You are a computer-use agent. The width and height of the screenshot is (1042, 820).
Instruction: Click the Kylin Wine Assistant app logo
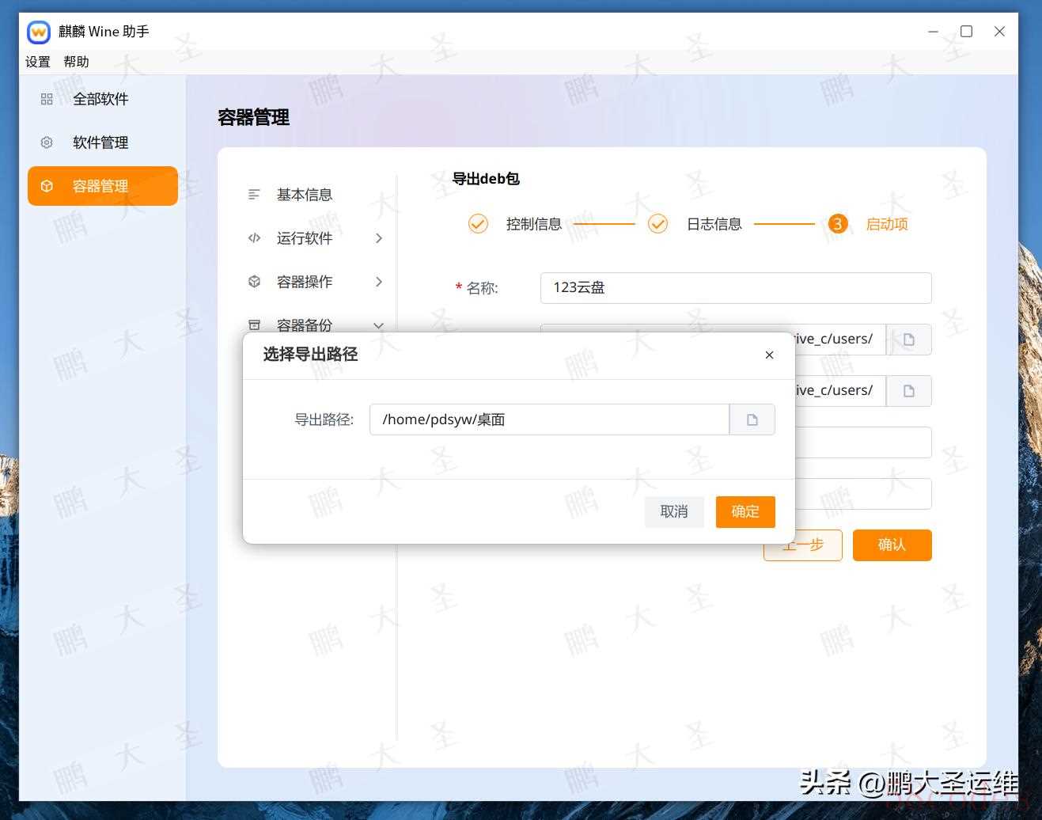click(x=39, y=32)
